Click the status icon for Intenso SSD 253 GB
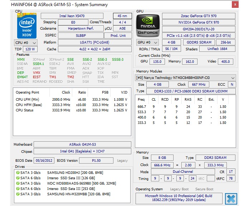Image resolution: width=249 pixels, height=206 pixels. pos(18,189)
